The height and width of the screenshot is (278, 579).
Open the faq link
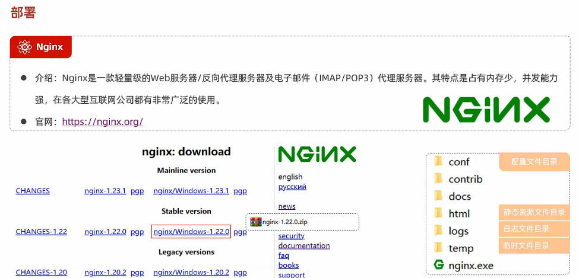click(284, 255)
